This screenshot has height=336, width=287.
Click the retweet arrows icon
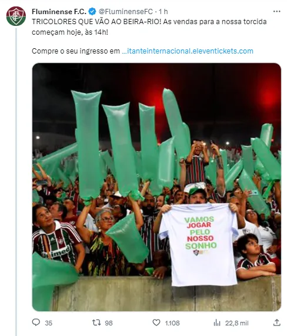(x=96, y=322)
